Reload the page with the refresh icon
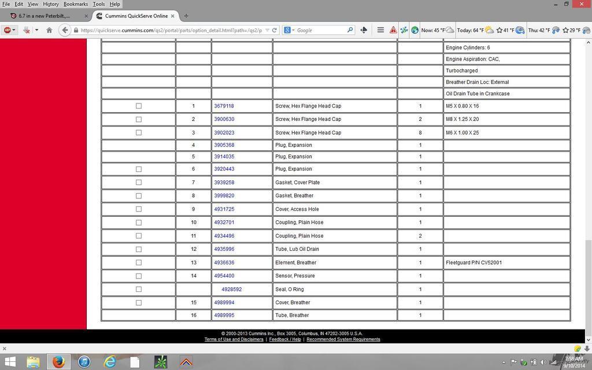Viewport: 592px width, 370px height. (275, 30)
